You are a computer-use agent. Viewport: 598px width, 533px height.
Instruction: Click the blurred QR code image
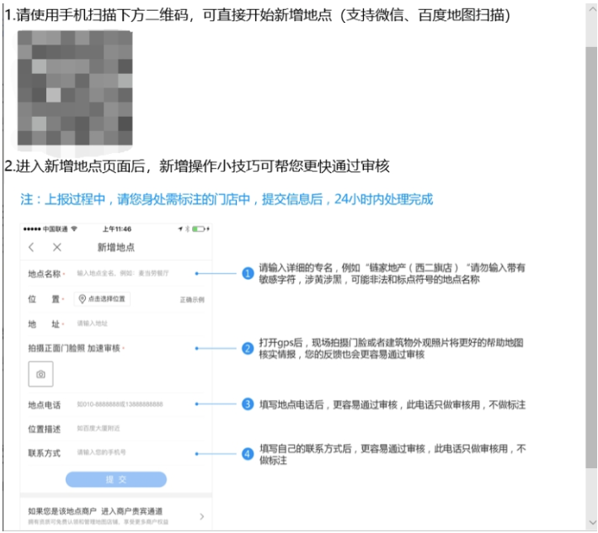[x=75, y=88]
